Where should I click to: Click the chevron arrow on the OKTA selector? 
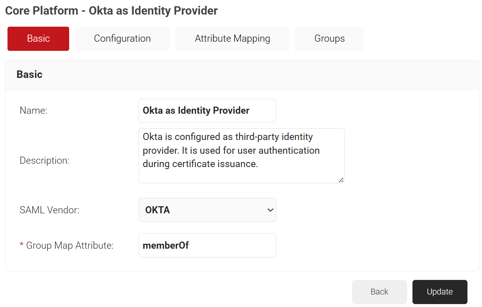270,210
